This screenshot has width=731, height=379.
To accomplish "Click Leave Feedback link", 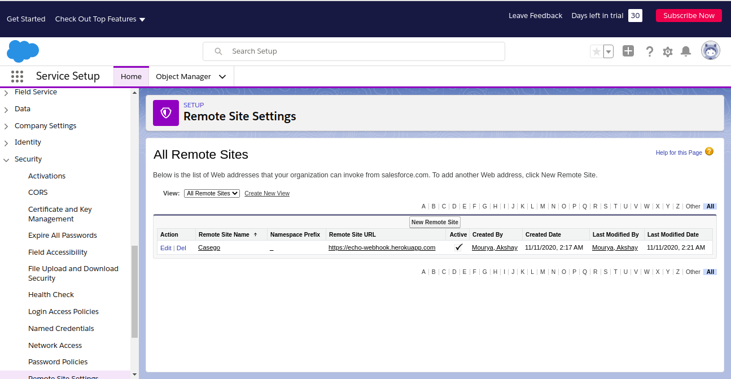I will (535, 16).
